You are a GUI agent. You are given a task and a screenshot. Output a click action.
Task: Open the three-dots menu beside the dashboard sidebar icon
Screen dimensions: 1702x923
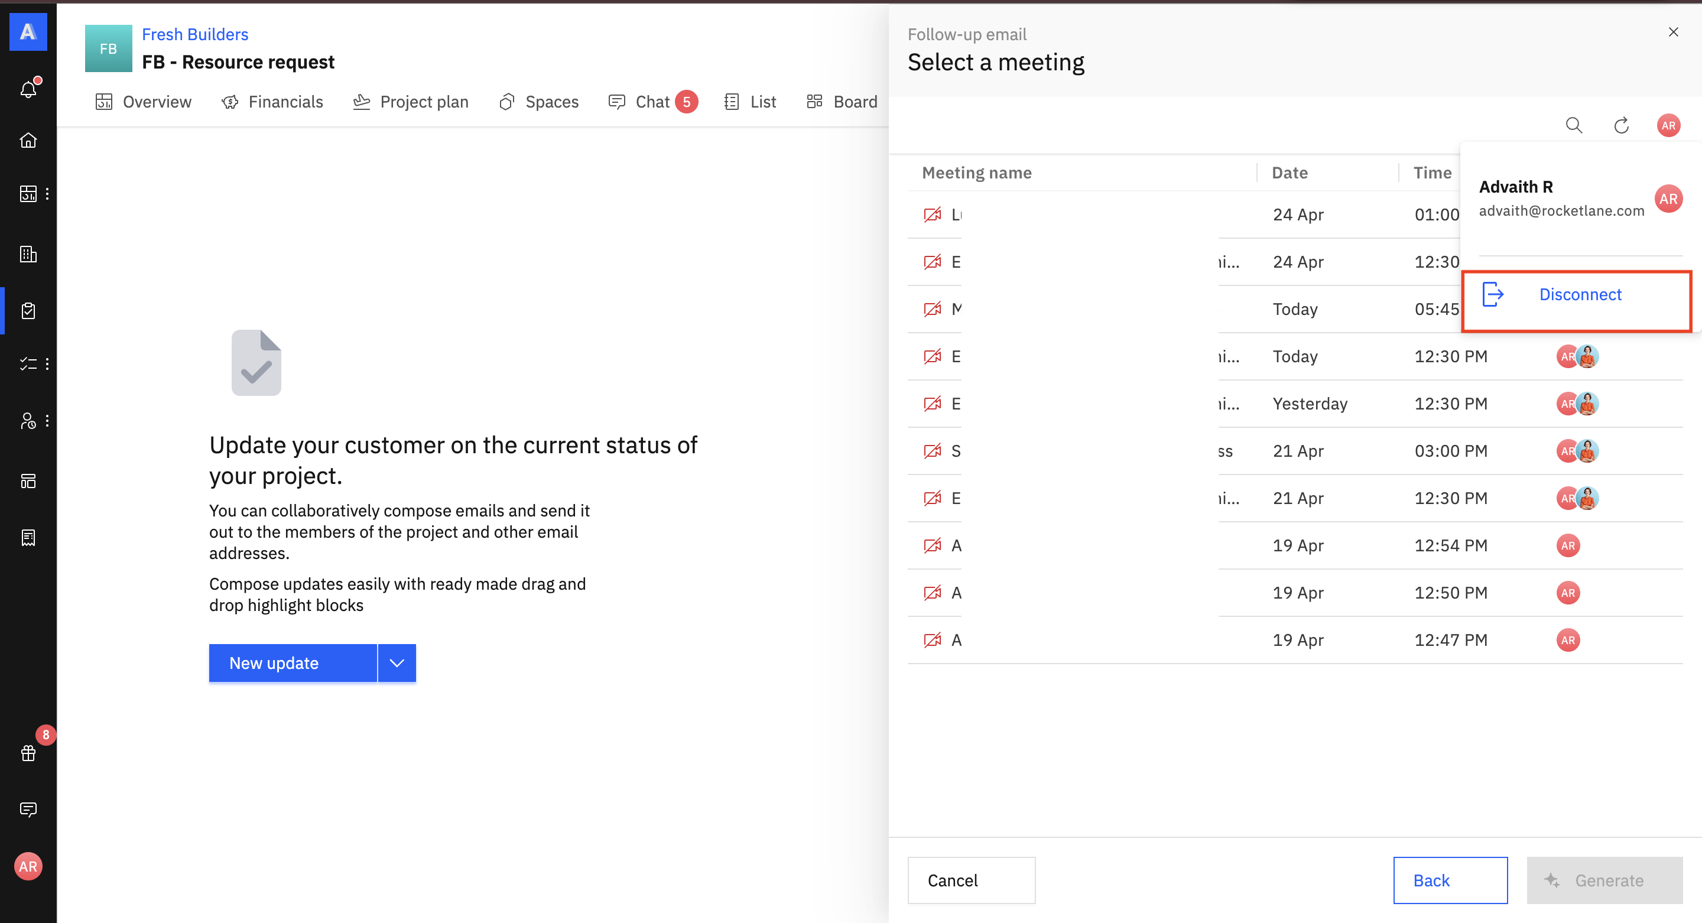point(47,194)
